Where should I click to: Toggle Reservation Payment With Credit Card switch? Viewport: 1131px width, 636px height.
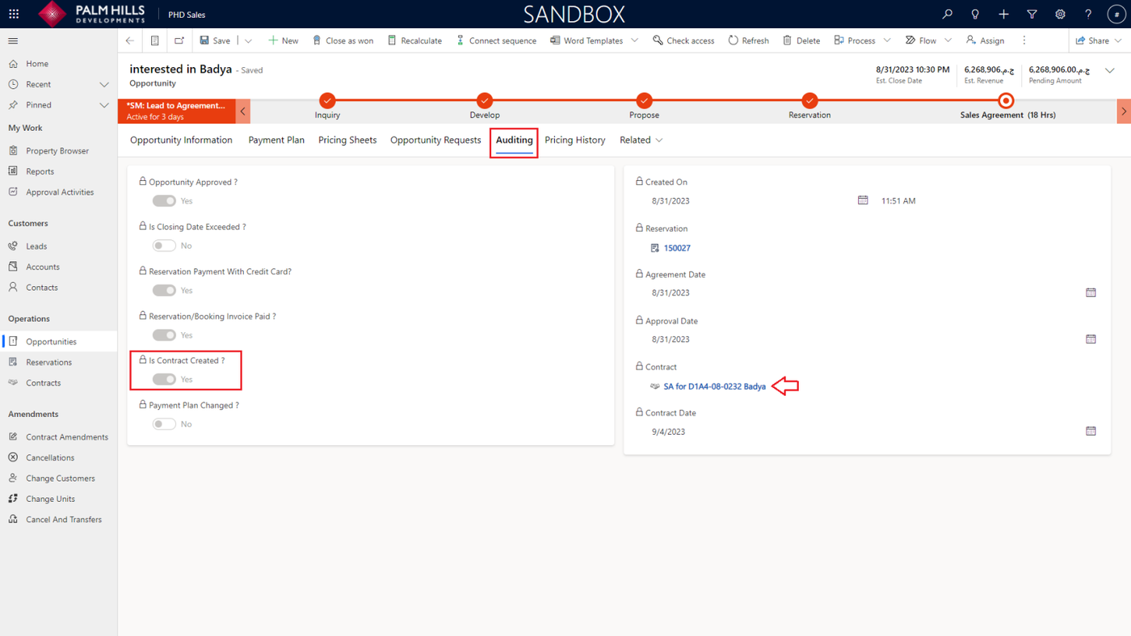164,290
